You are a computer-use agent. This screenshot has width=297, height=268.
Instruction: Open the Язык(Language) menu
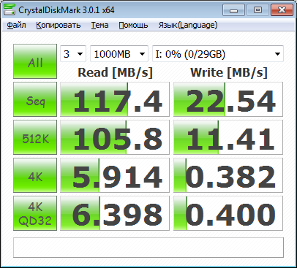click(188, 25)
